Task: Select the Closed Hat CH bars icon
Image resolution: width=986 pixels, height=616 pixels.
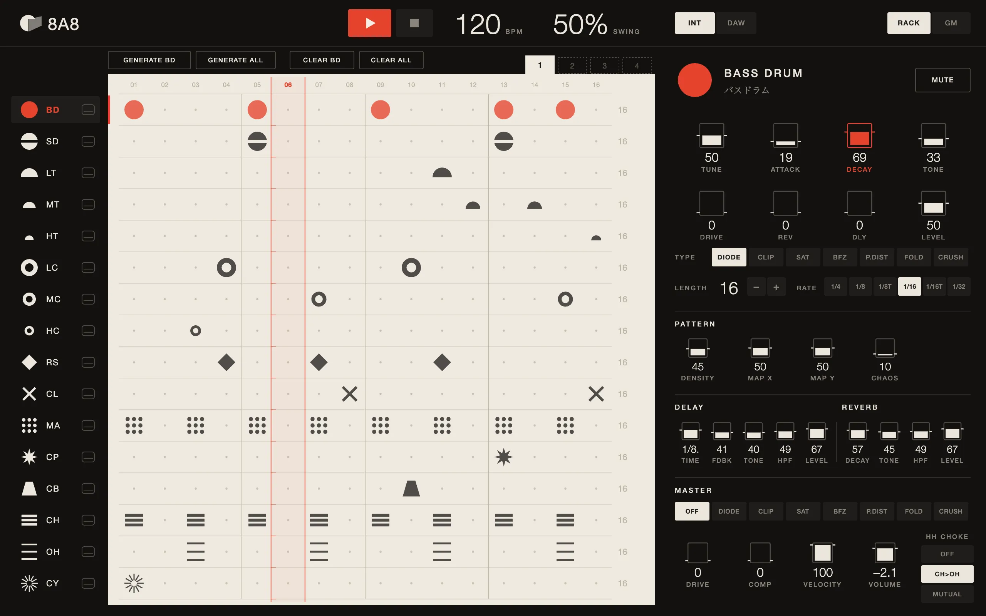Action: [29, 520]
